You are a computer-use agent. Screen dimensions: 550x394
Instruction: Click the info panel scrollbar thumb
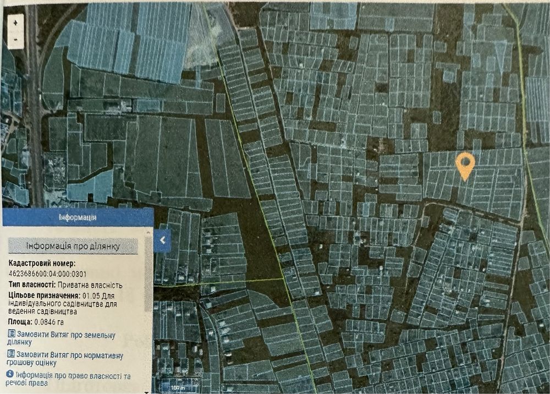pyautogui.click(x=148, y=273)
